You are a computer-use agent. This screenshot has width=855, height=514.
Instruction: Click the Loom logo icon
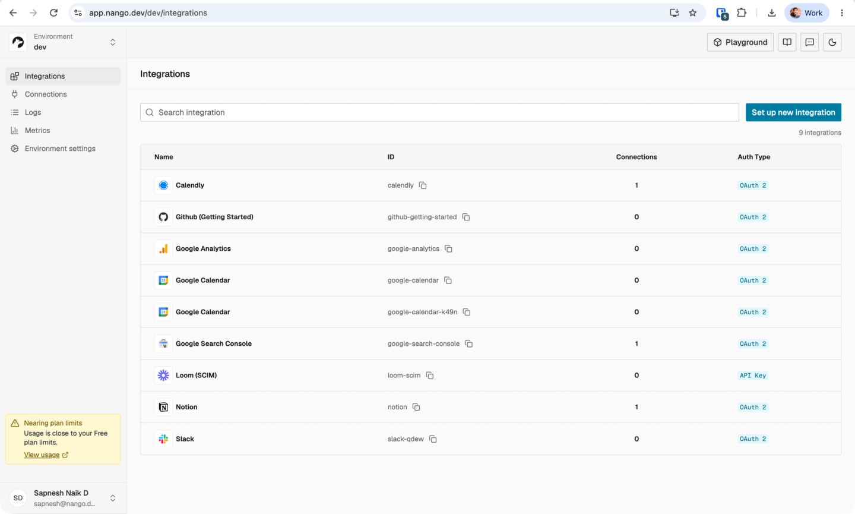tap(163, 376)
